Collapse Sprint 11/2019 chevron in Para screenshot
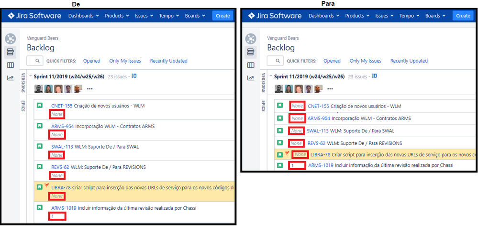This screenshot has width=478, height=226. click(270, 76)
